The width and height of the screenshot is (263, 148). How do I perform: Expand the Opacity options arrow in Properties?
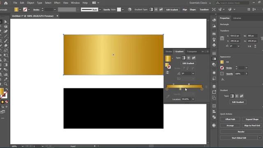click(247, 74)
